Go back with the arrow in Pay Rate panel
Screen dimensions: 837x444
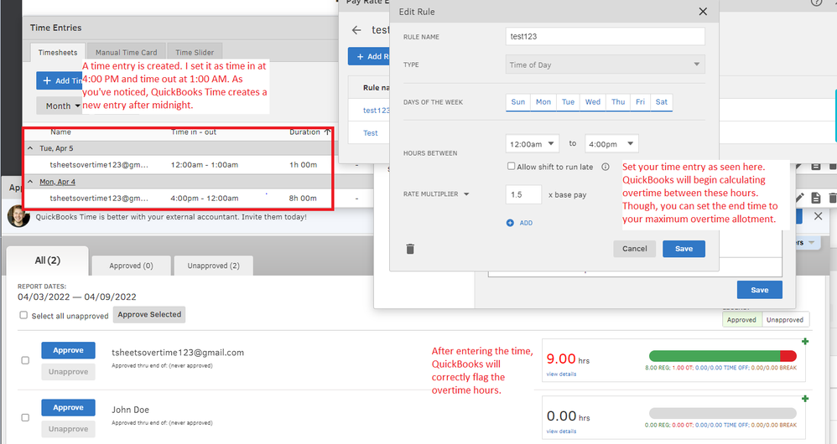pyautogui.click(x=356, y=30)
